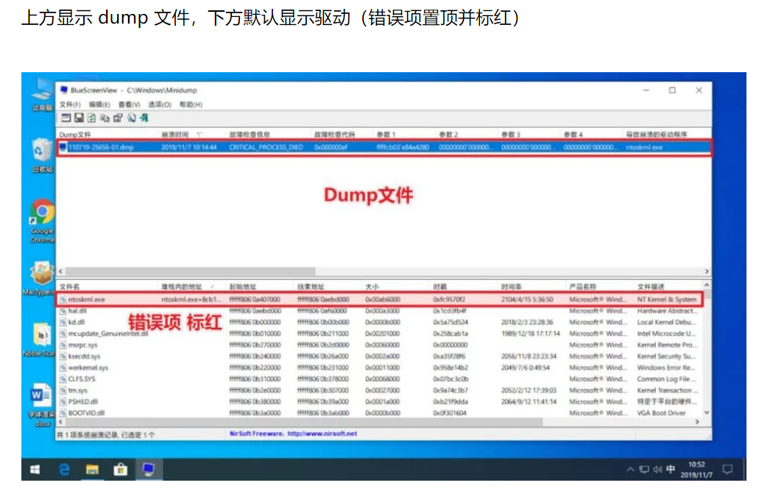Viewport: 773px width, 491px height.
Task: Open Microsoft Edge from the taskbar
Action: pos(64,470)
